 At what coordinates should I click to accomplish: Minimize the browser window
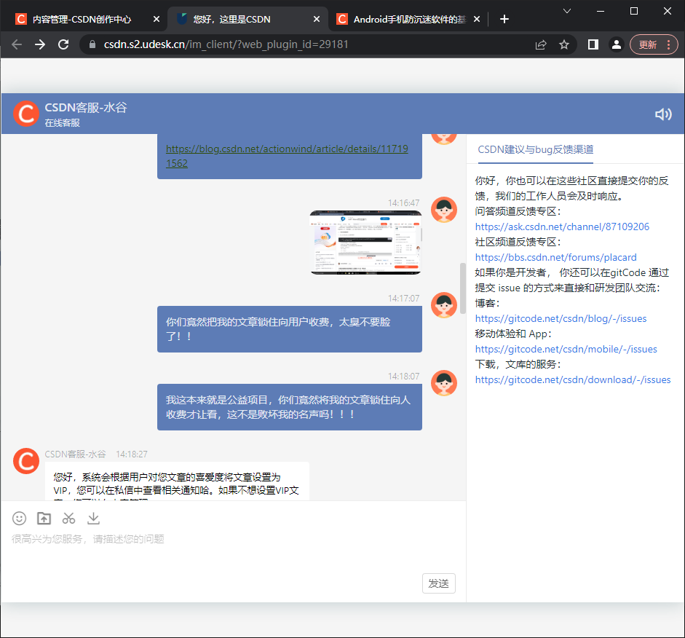[x=601, y=12]
